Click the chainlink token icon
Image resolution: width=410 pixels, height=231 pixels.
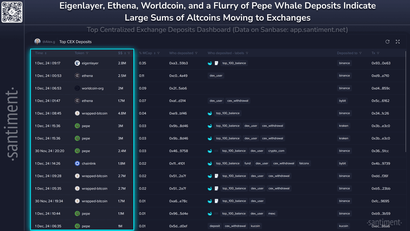pos(77,163)
